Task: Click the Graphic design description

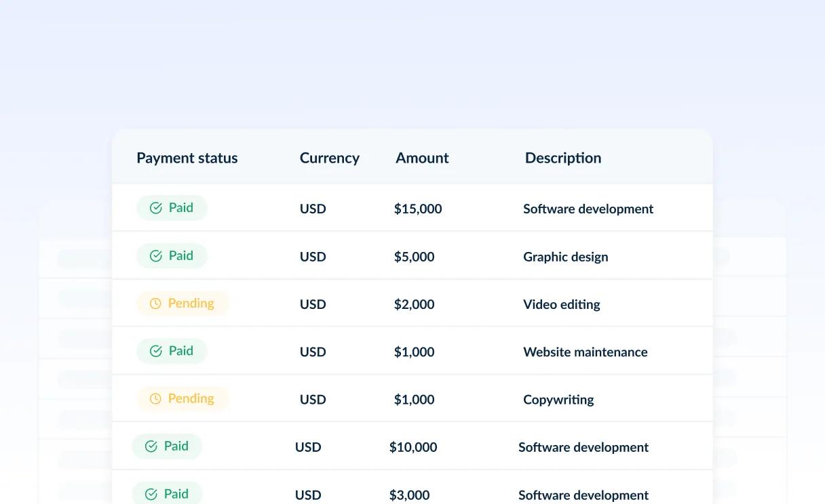Action: 566,257
